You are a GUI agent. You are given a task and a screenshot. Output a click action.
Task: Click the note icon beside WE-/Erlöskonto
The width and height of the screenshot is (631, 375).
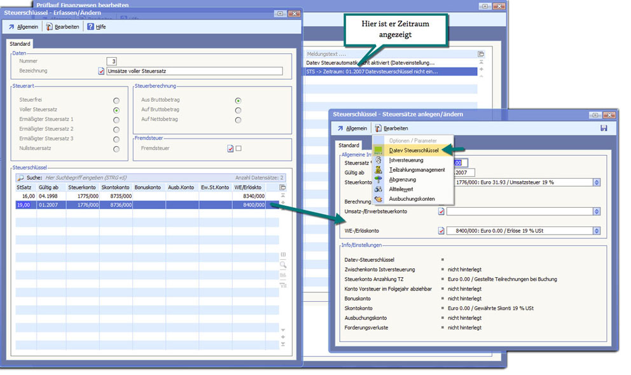pyautogui.click(x=441, y=231)
